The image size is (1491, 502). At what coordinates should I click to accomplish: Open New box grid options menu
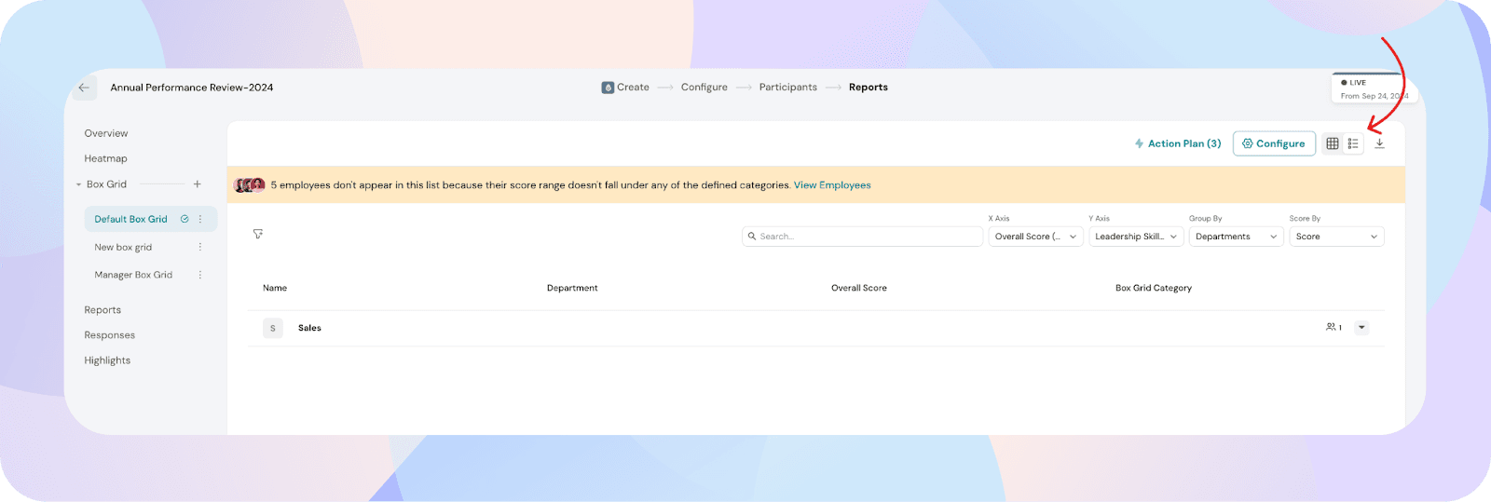200,247
